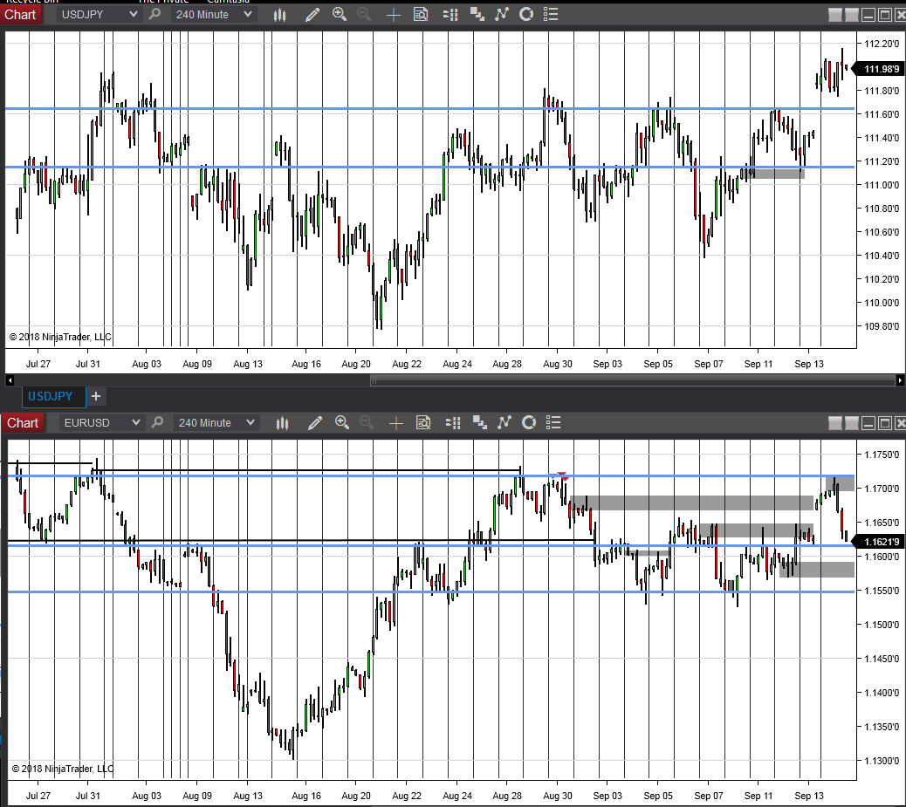Select cross hair cursor on USDJPY chart
This screenshot has height=807, width=906.
coord(394,15)
